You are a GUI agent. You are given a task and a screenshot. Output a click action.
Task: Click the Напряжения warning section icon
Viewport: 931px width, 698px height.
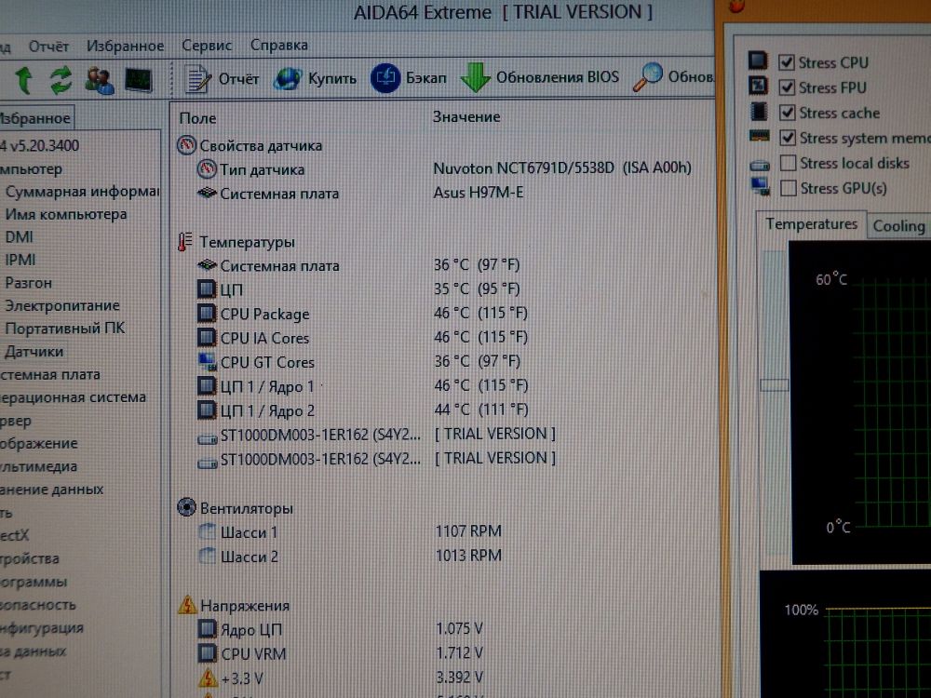188,605
